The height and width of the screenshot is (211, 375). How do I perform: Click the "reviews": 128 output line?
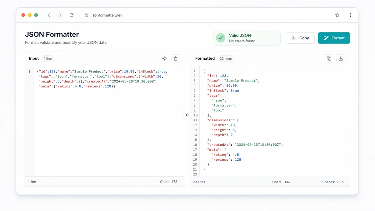[x=226, y=160]
